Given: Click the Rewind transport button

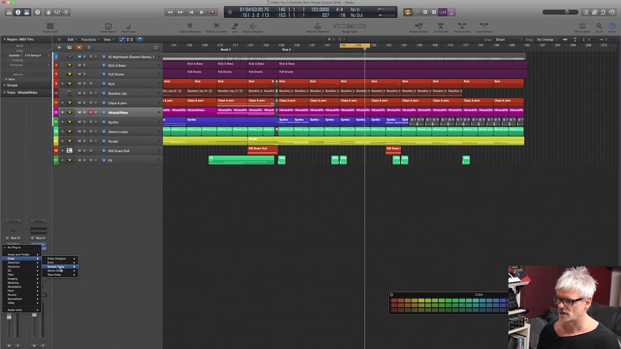Looking at the screenshot, I should pos(170,12).
